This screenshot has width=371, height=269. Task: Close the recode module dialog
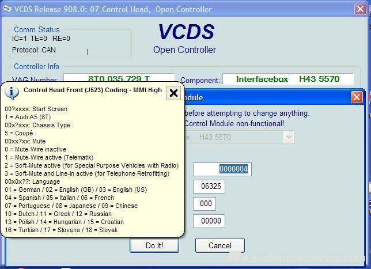[357, 97]
